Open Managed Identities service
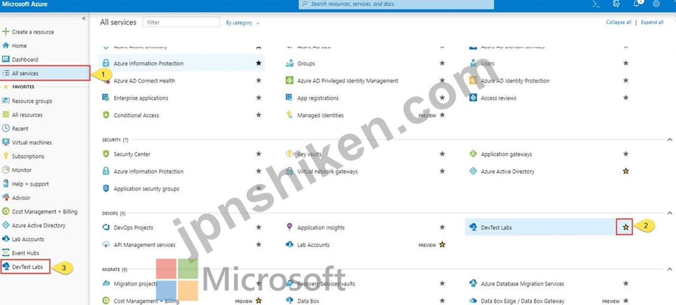Image resolution: width=676 pixels, height=305 pixels. coord(320,115)
